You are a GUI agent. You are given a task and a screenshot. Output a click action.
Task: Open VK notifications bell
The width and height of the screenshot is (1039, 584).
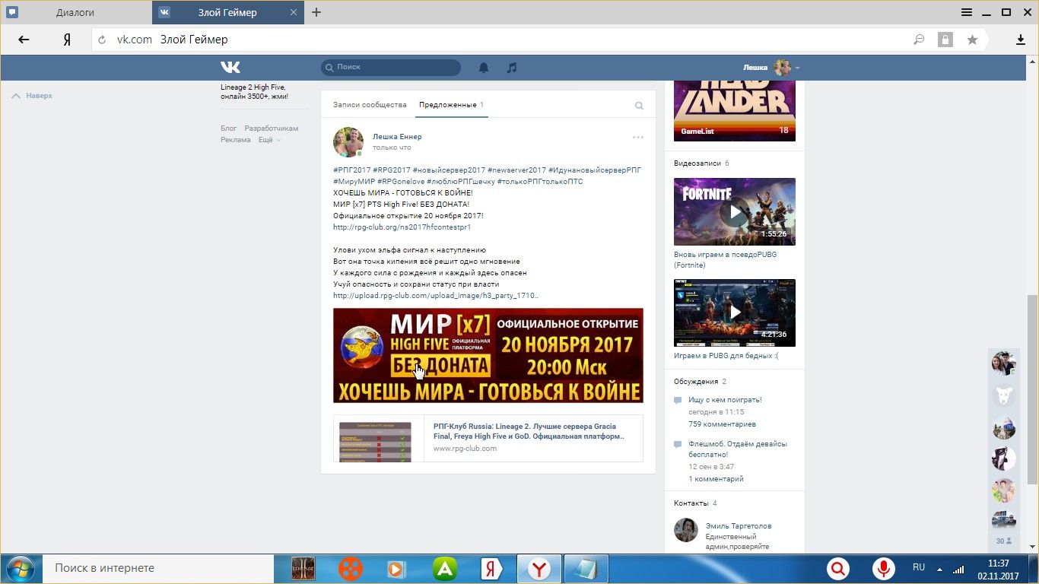click(x=484, y=68)
